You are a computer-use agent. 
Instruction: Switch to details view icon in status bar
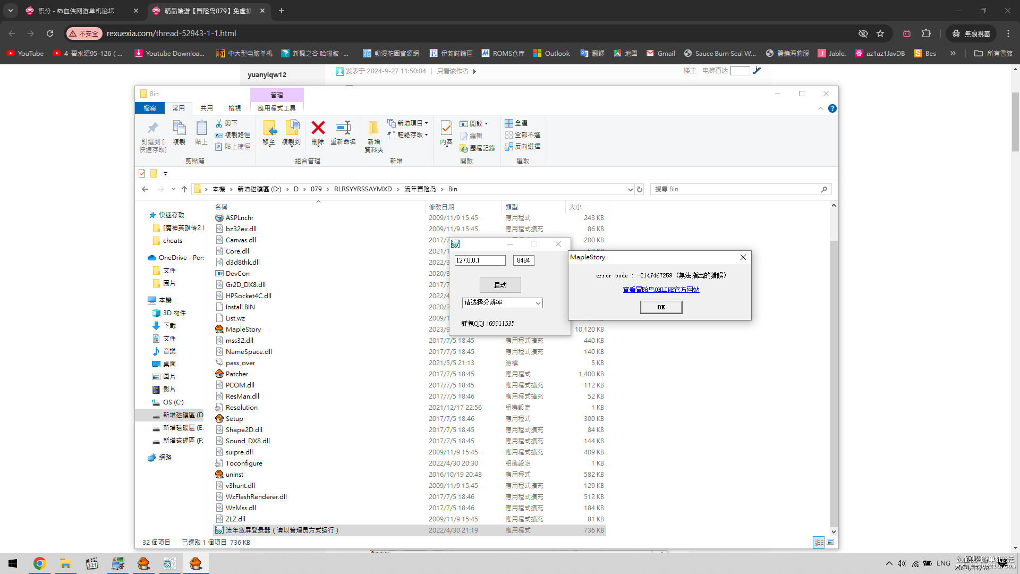819,542
